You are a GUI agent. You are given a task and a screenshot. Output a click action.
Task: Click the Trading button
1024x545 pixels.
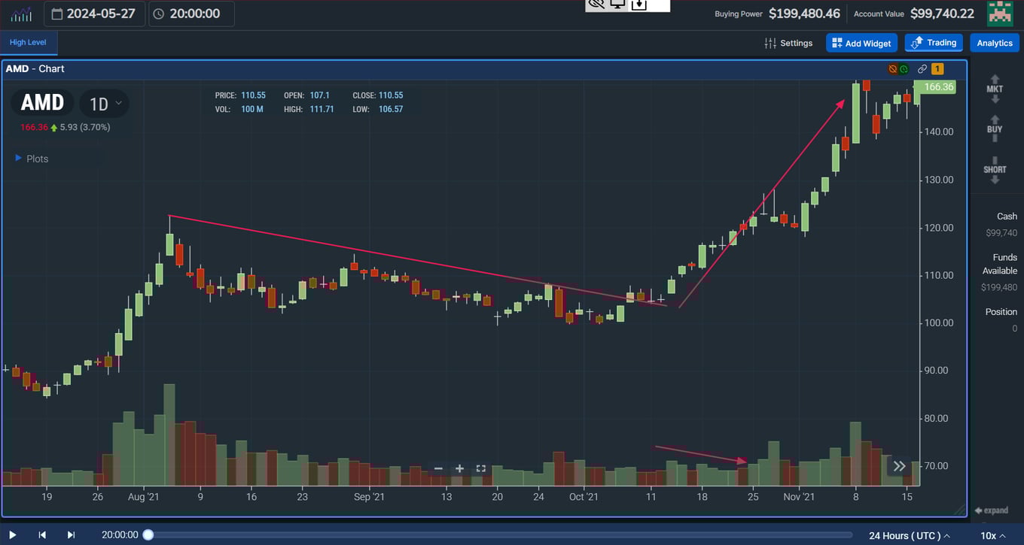tap(933, 43)
